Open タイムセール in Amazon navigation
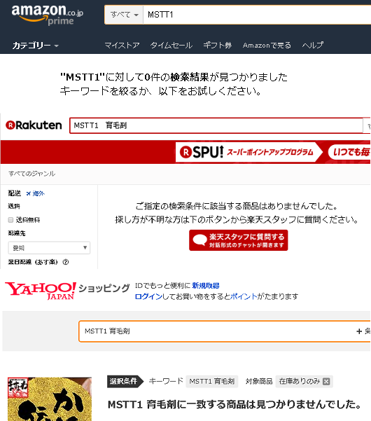371x421 pixels. click(171, 45)
